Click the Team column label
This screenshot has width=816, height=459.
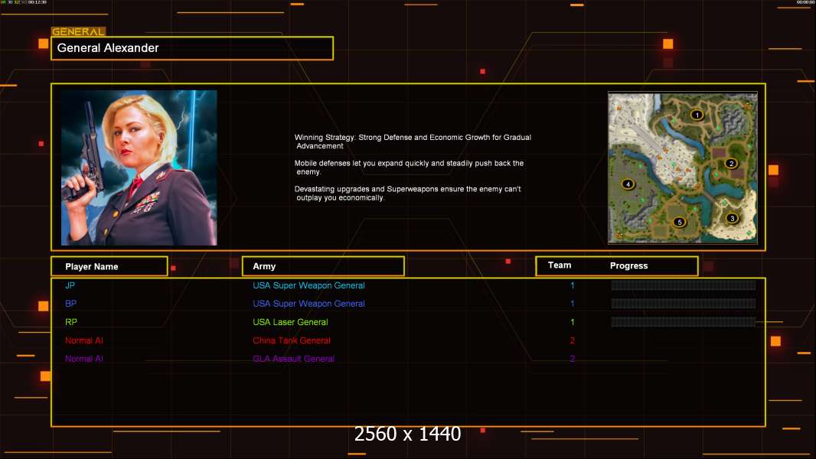click(x=560, y=265)
